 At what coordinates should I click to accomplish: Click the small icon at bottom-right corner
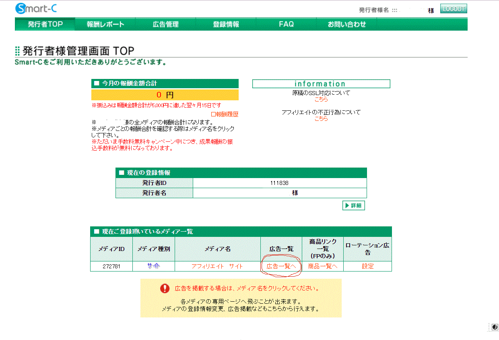[495, 327]
